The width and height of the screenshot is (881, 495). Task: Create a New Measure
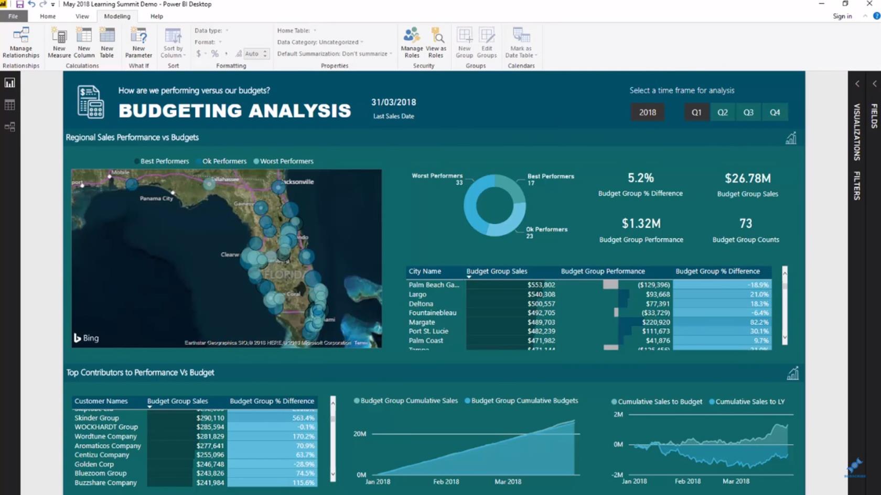59,43
